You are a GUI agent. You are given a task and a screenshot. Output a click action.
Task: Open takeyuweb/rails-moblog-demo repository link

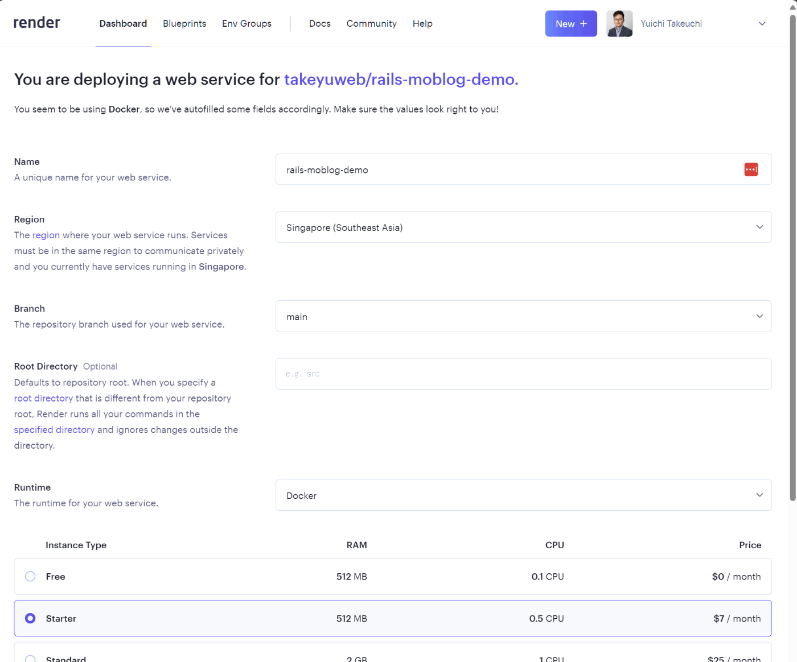pos(401,79)
